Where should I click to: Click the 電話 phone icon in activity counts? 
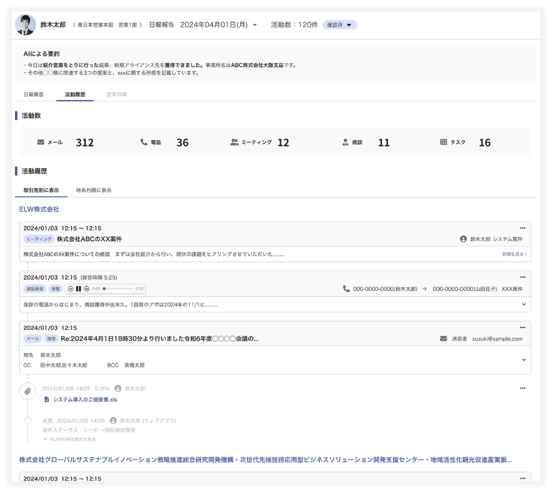pos(142,142)
